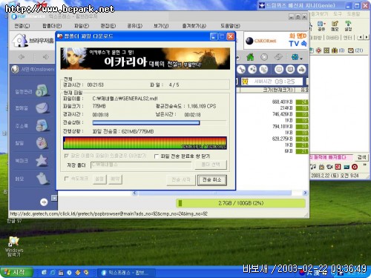Open 일정관리 schedule sidebar icon
Image resolution: width=371 pixels, height=278 pixels.
(42, 90)
